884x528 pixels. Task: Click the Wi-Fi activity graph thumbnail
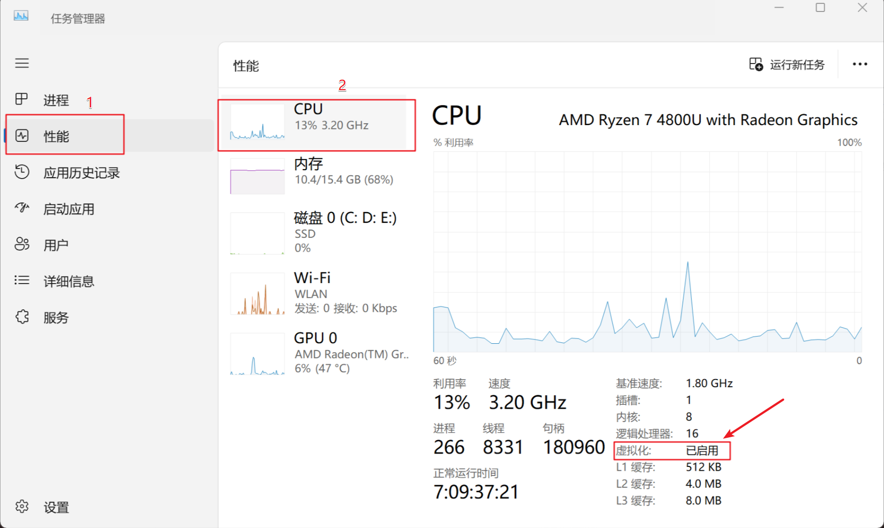(x=257, y=294)
